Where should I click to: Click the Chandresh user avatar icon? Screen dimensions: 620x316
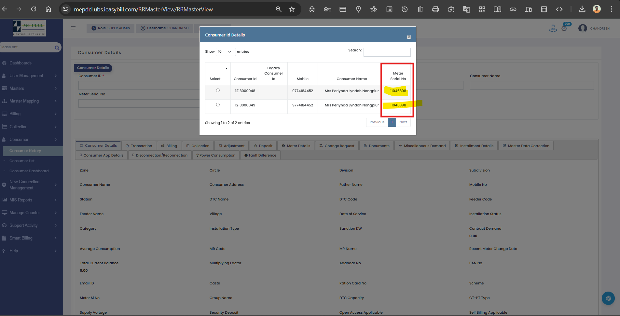click(x=583, y=28)
